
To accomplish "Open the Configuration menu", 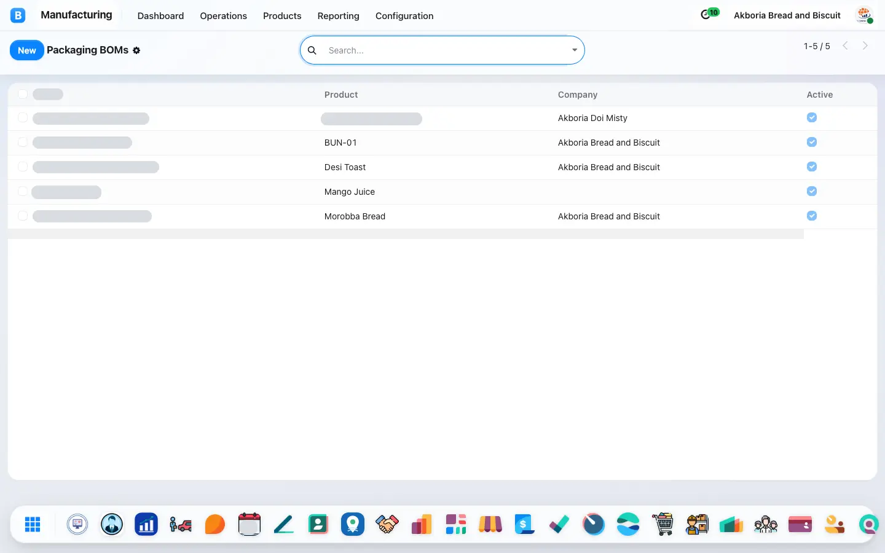I will (404, 16).
